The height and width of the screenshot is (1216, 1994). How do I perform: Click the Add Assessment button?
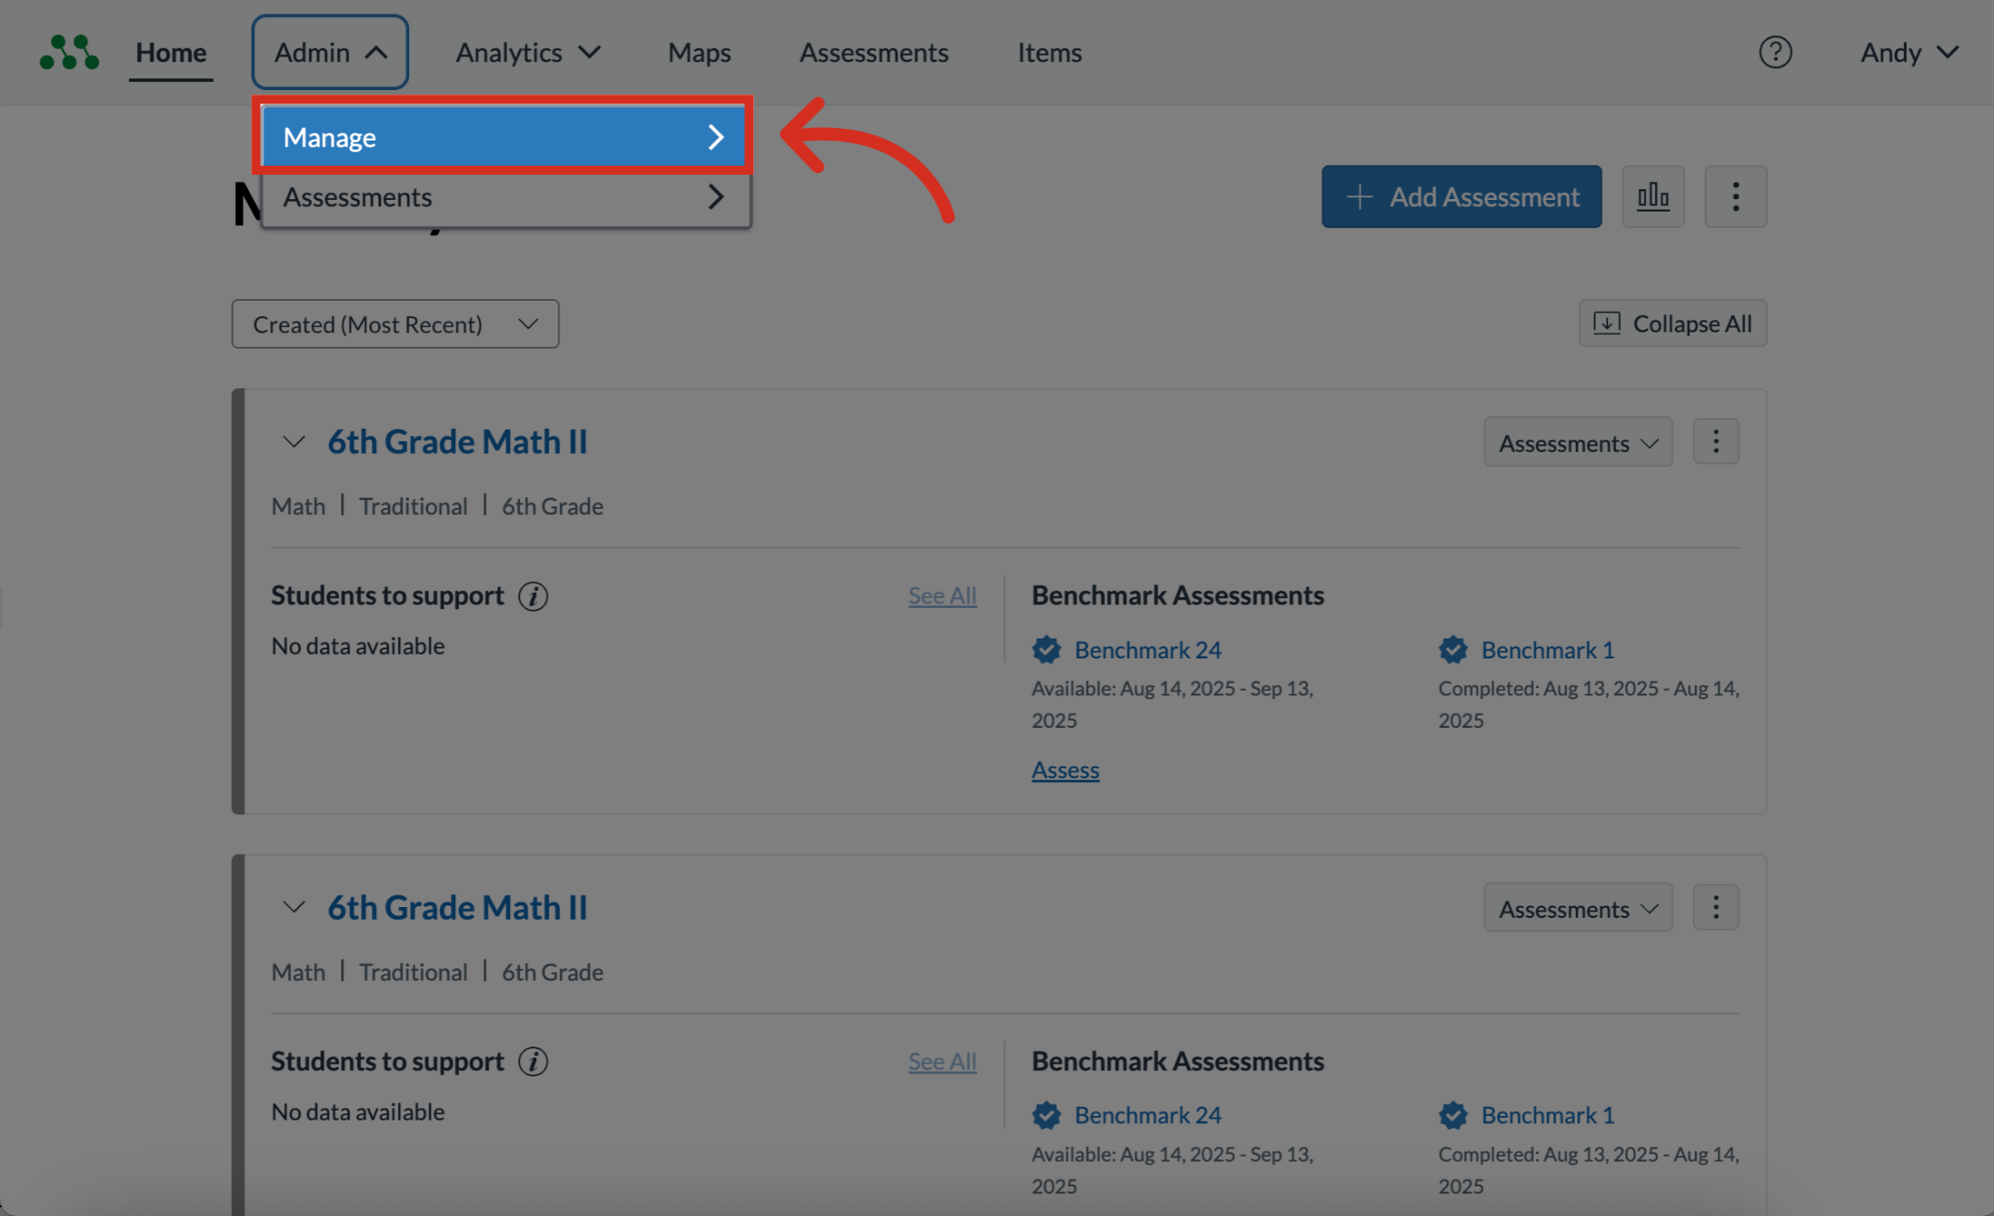pyautogui.click(x=1461, y=195)
